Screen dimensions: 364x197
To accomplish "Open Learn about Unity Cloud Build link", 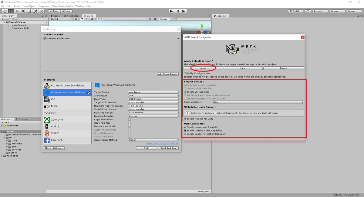I will click(x=162, y=143).
